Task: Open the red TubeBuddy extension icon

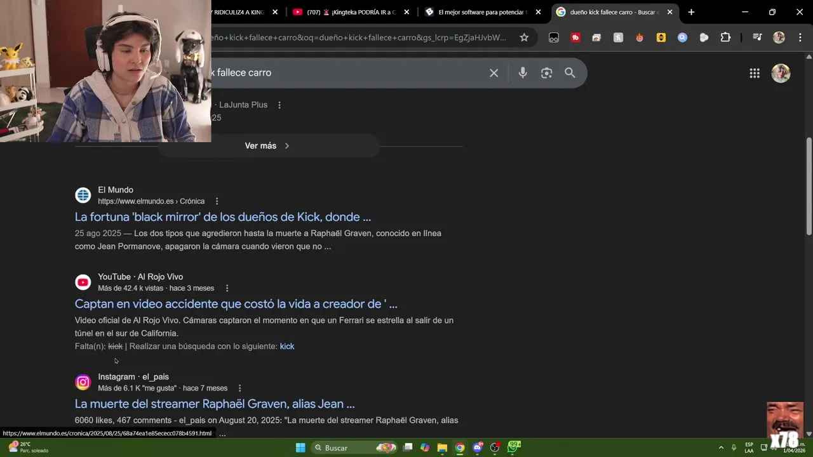Action: click(575, 37)
